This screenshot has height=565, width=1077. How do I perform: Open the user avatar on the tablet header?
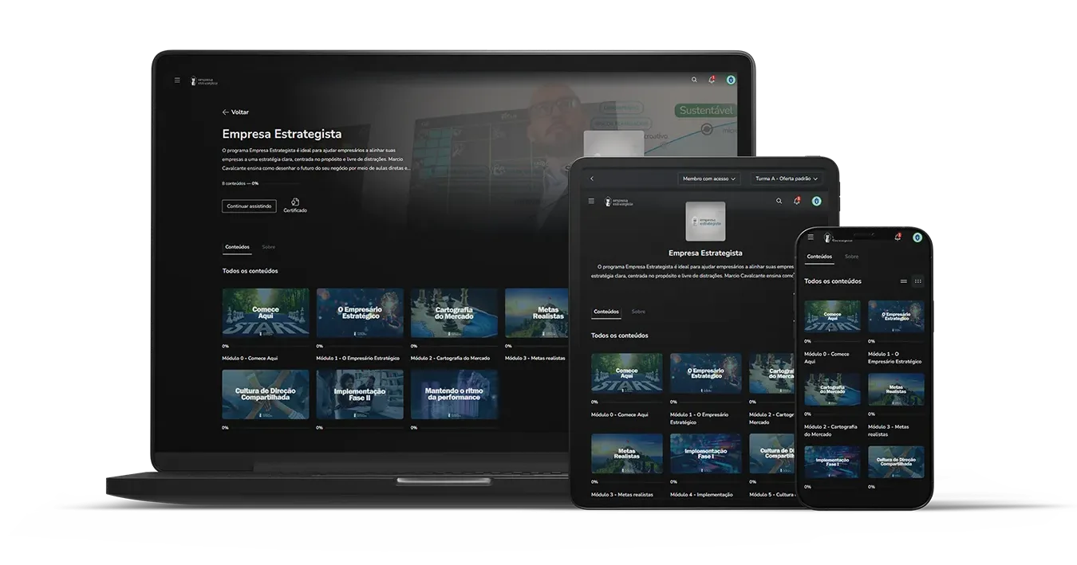pyautogui.click(x=816, y=201)
